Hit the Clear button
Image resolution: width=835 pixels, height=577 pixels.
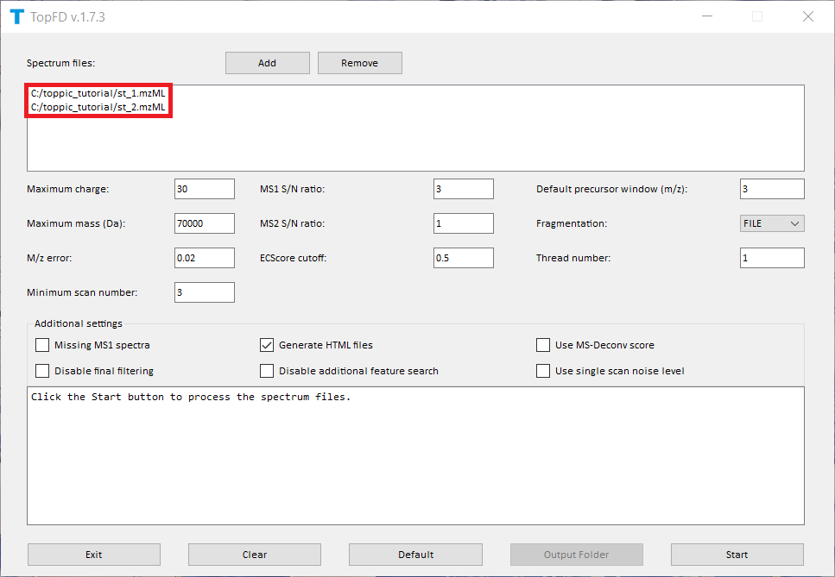(x=255, y=555)
